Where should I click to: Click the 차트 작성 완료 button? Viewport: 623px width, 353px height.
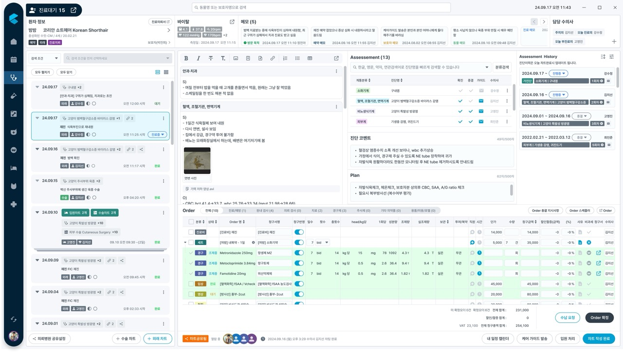pos(599,338)
